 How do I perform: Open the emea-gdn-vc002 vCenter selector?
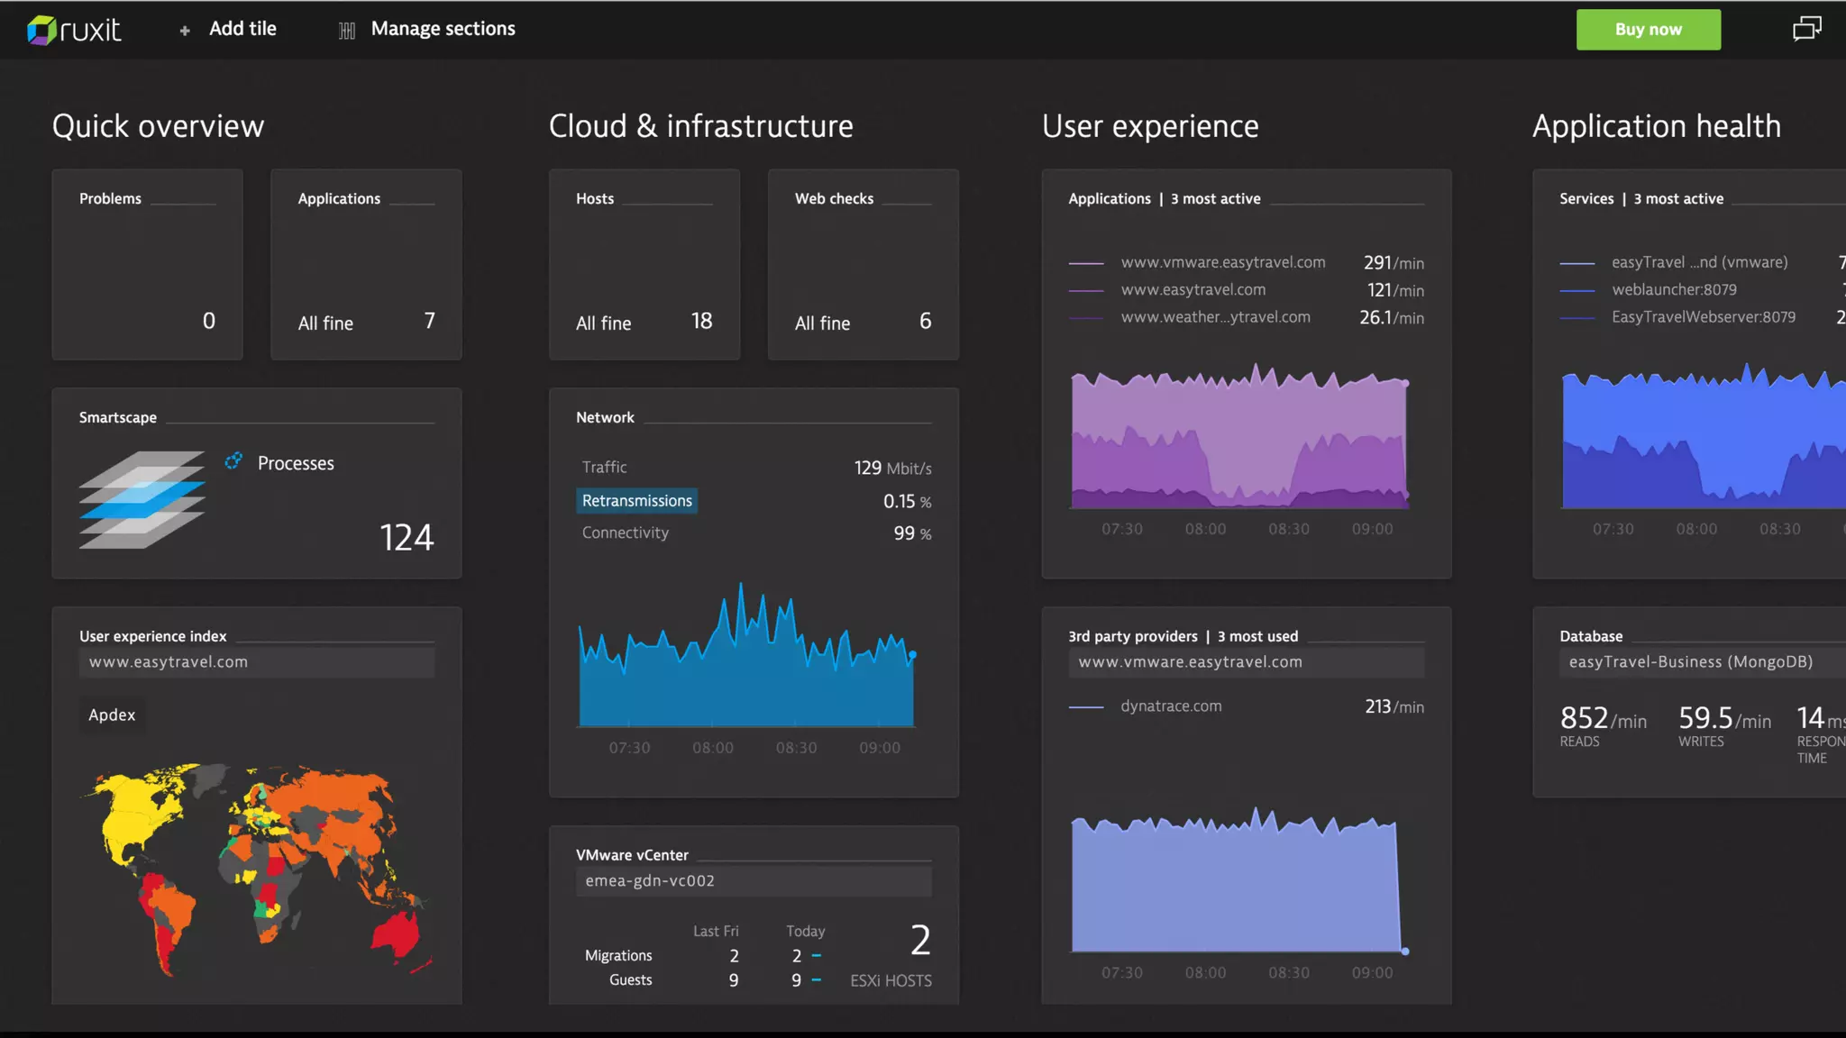click(x=754, y=881)
